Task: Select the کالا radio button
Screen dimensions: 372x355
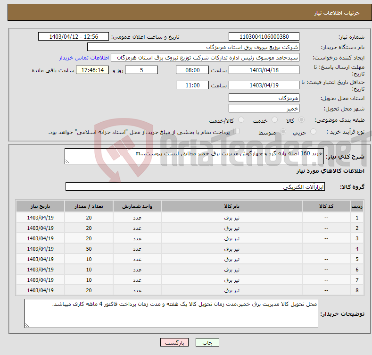Action: [301, 120]
